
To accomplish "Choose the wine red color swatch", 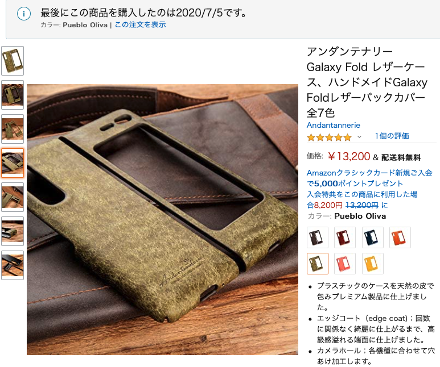I will [345, 237].
